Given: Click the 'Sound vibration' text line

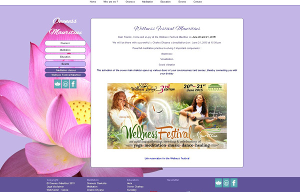Looking at the screenshot, I should click(x=167, y=64).
